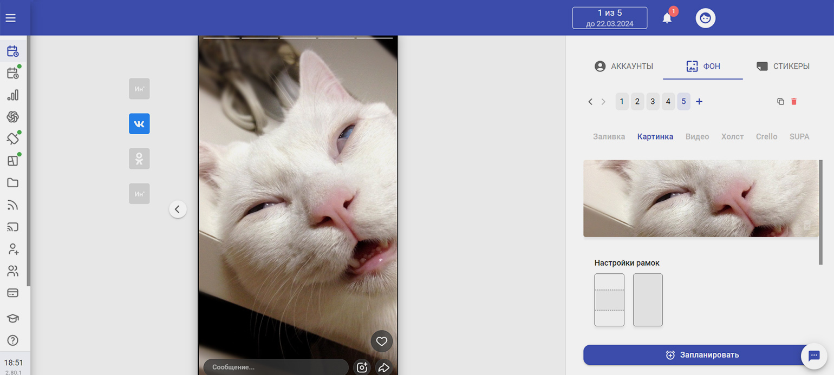834x375 pixels.
Task: Go to previous story page arrow
Action: coord(590,102)
